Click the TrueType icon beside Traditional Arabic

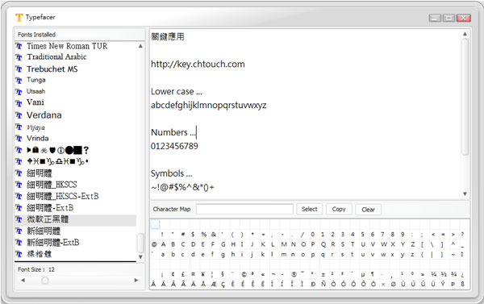click(19, 57)
